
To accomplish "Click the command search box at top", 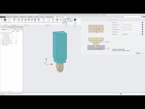I will pyautogui.click(x=132, y=17).
